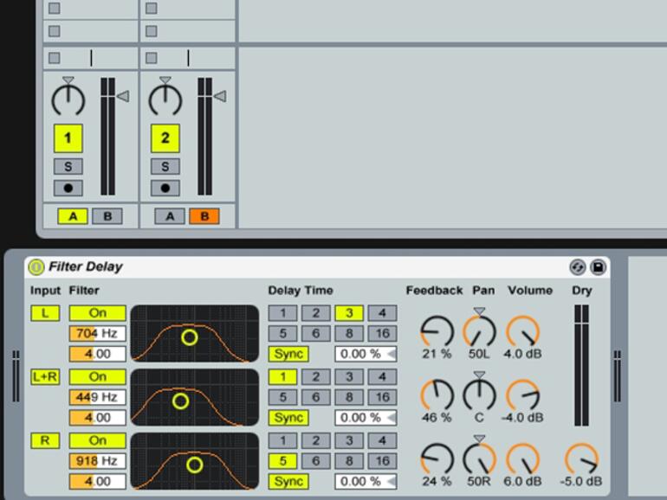Solo track 2 with its S button
This screenshot has width=667, height=500.
165,166
